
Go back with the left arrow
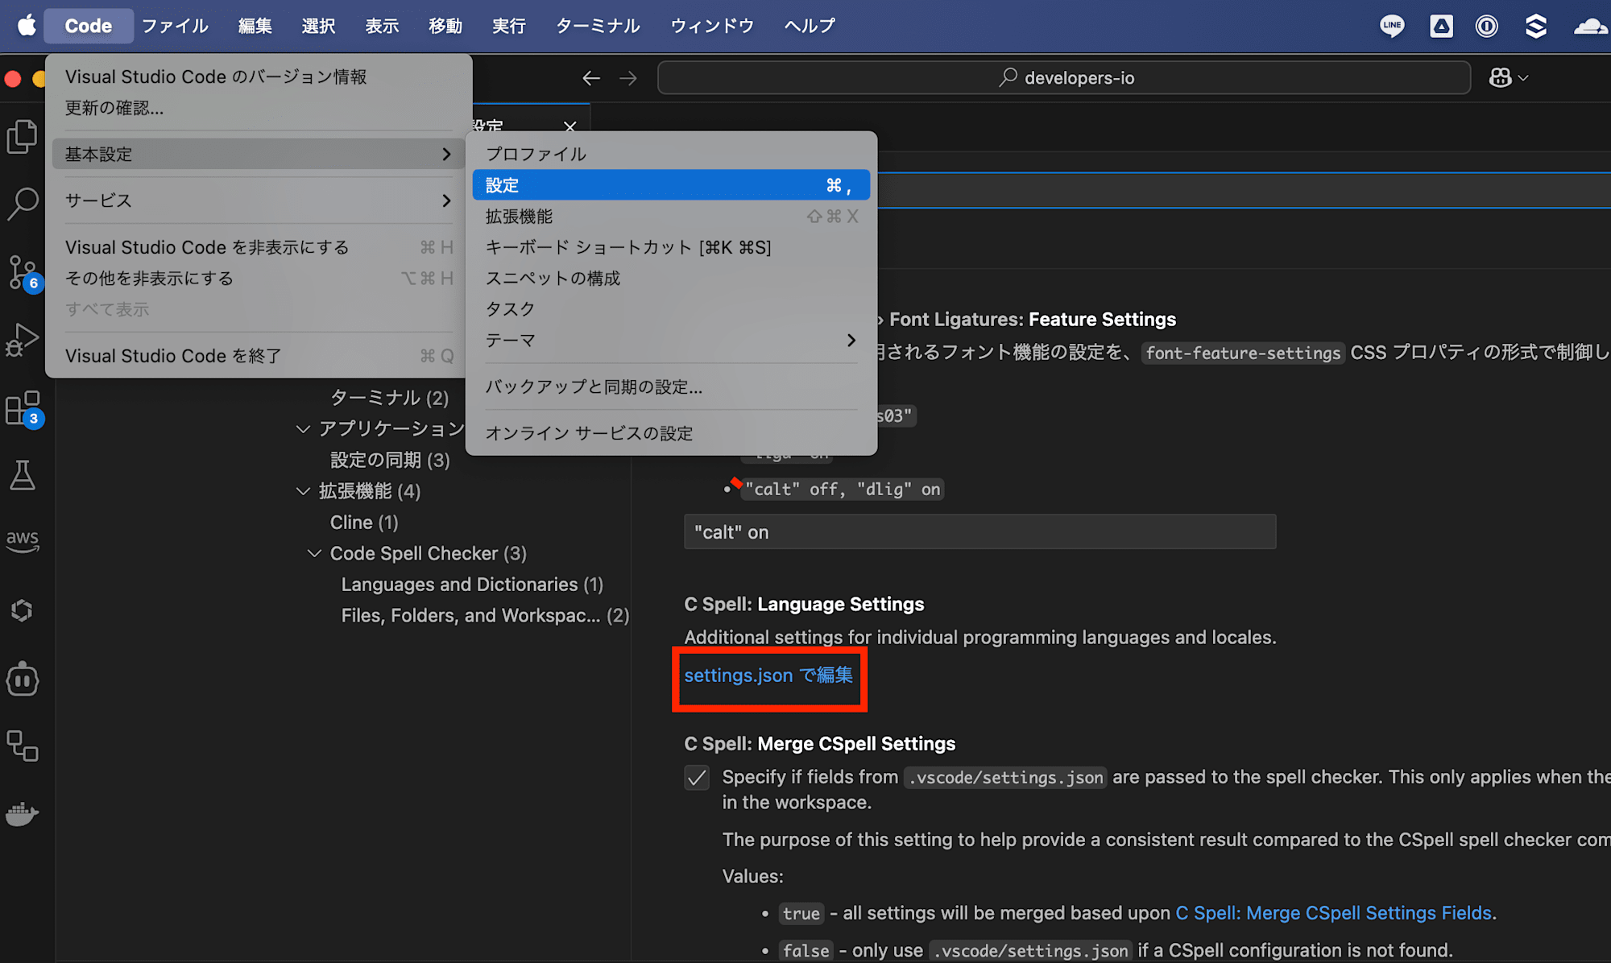coord(591,78)
